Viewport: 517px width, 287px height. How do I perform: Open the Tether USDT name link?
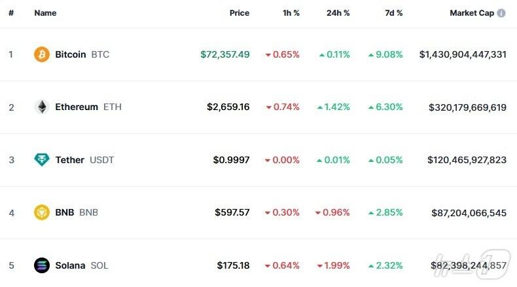pyautogui.click(x=84, y=159)
